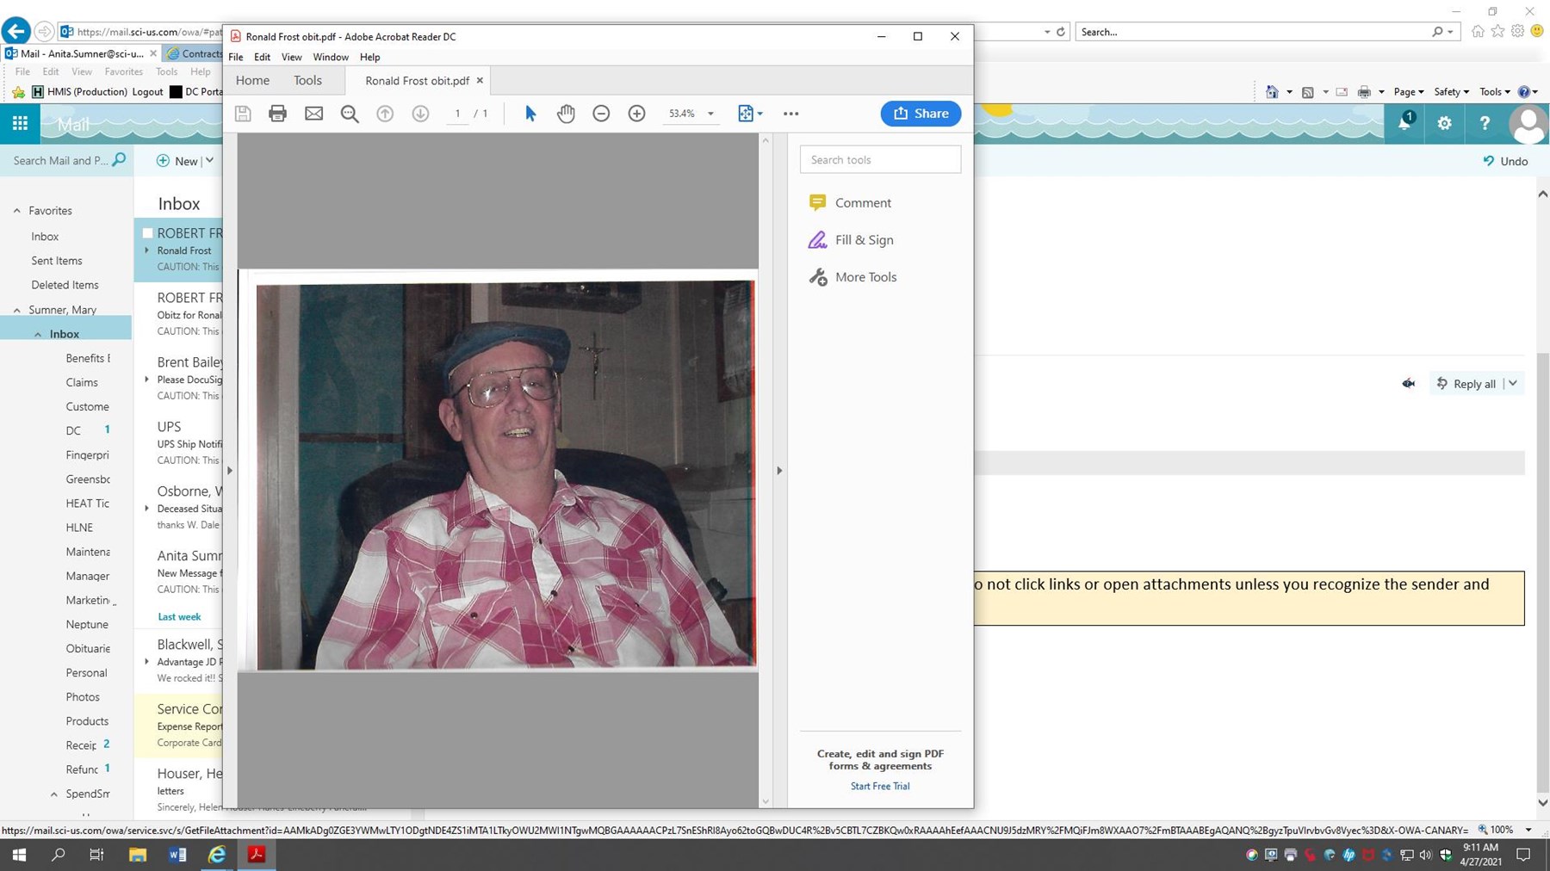Open the zoom percentage dropdown

pos(710,114)
